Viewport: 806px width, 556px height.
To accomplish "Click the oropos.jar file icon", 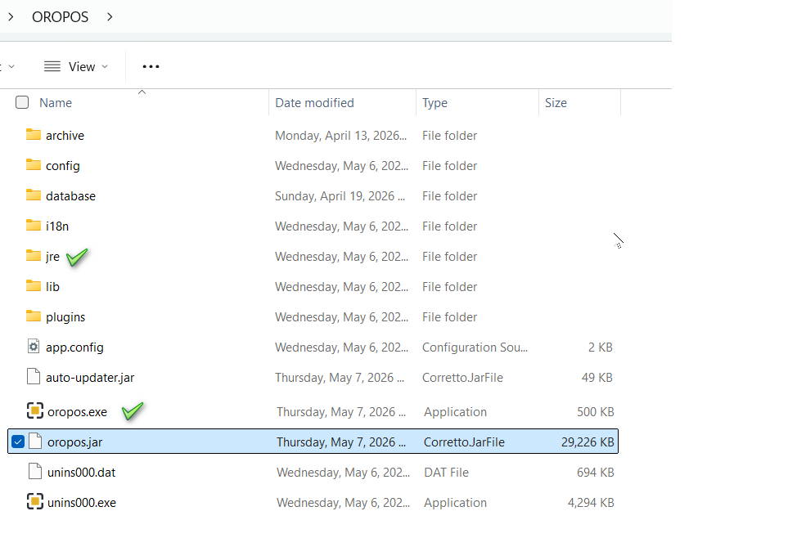I will (x=35, y=441).
